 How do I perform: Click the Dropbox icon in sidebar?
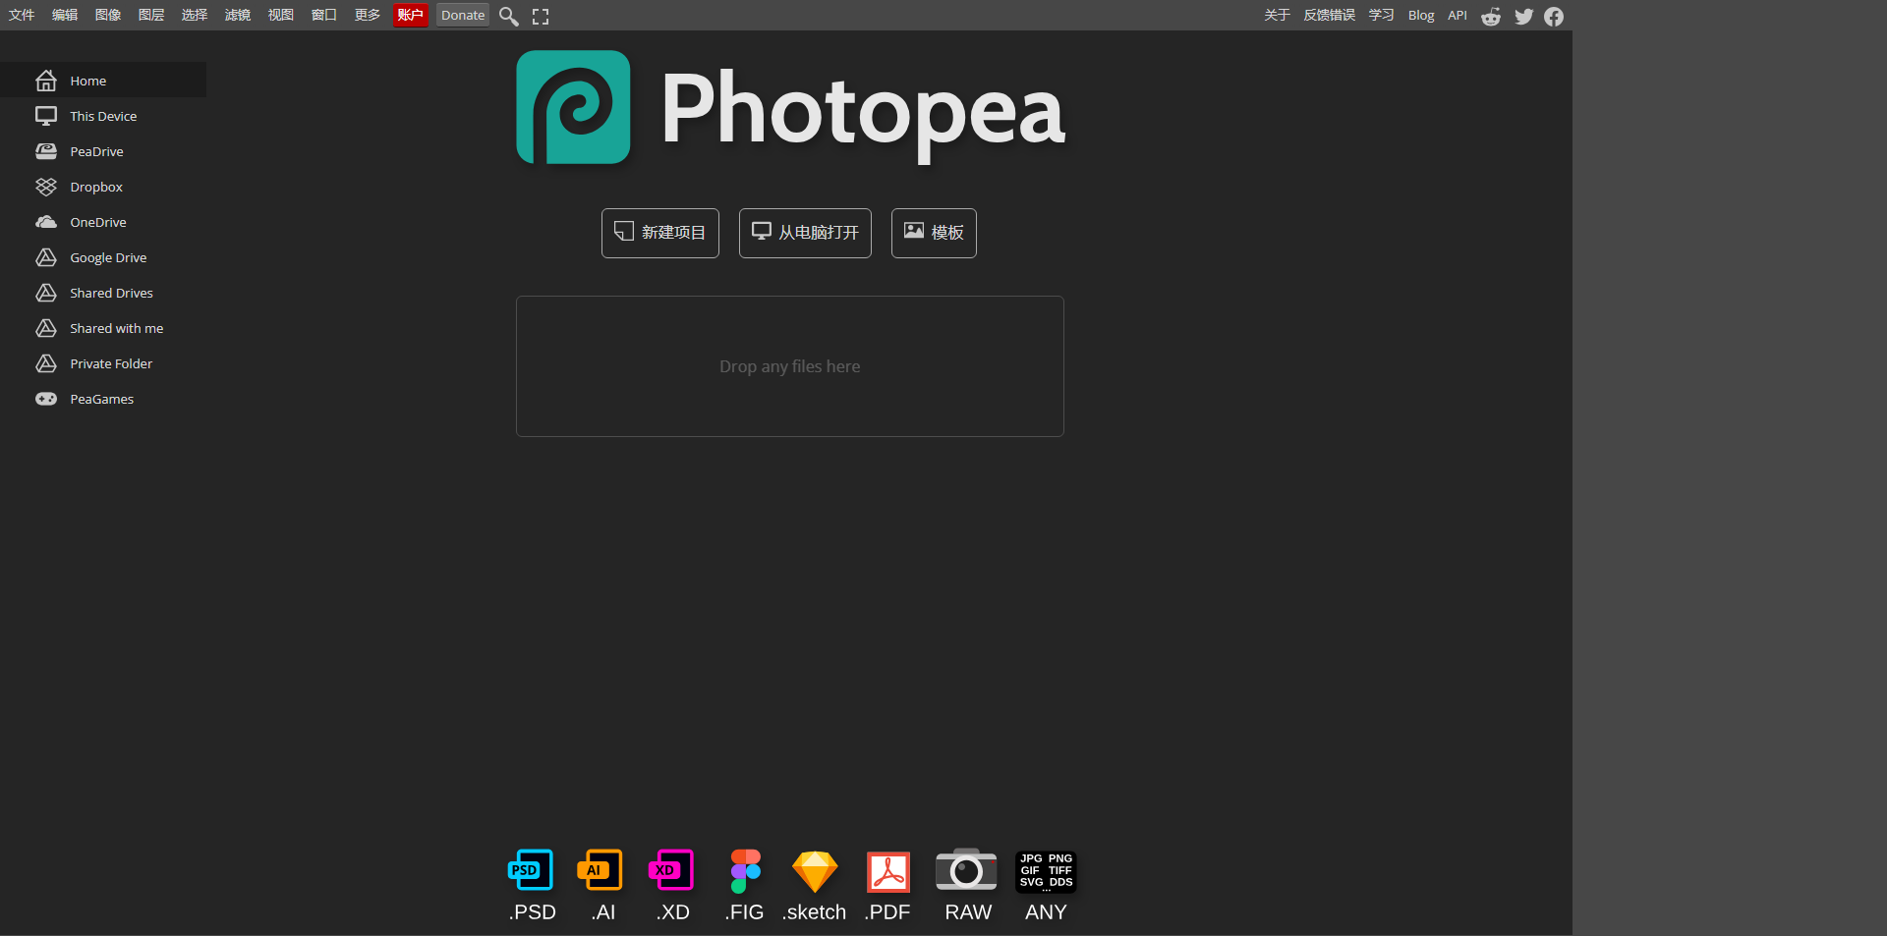click(x=46, y=187)
